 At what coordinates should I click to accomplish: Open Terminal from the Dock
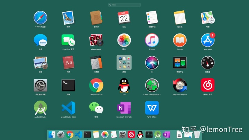pos(87,134)
